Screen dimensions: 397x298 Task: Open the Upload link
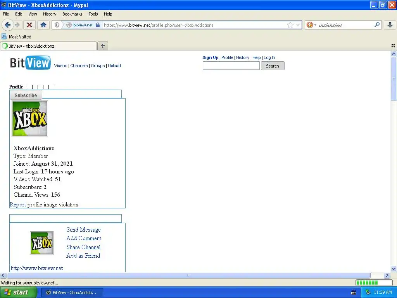coord(114,66)
